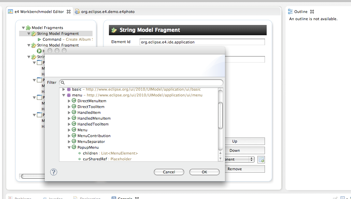Click the Element Id input field
The width and height of the screenshot is (351, 199).
(202, 42)
